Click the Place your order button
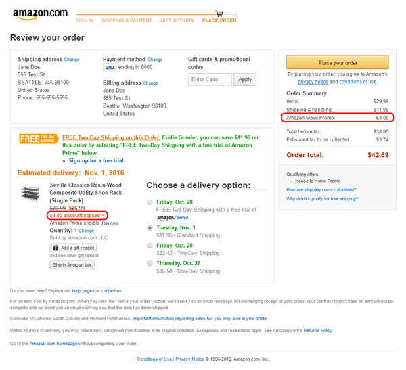This screenshot has height=370, width=406. 338,63
